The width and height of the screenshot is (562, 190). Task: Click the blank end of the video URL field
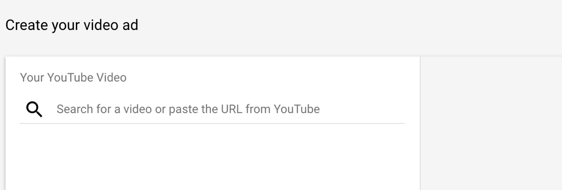tap(362, 109)
